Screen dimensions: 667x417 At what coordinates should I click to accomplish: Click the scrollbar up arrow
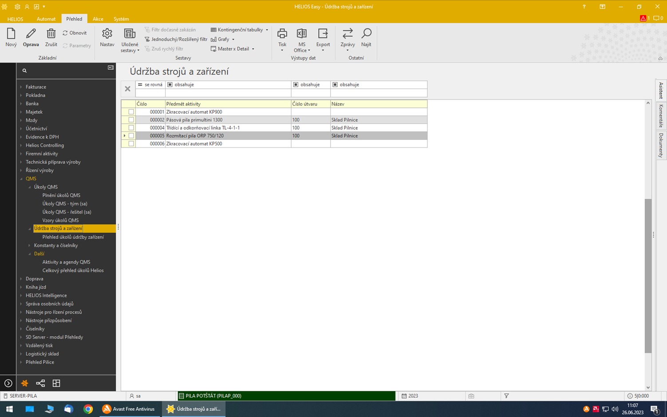(x=648, y=103)
